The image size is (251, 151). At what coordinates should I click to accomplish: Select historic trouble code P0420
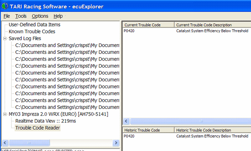129,136
